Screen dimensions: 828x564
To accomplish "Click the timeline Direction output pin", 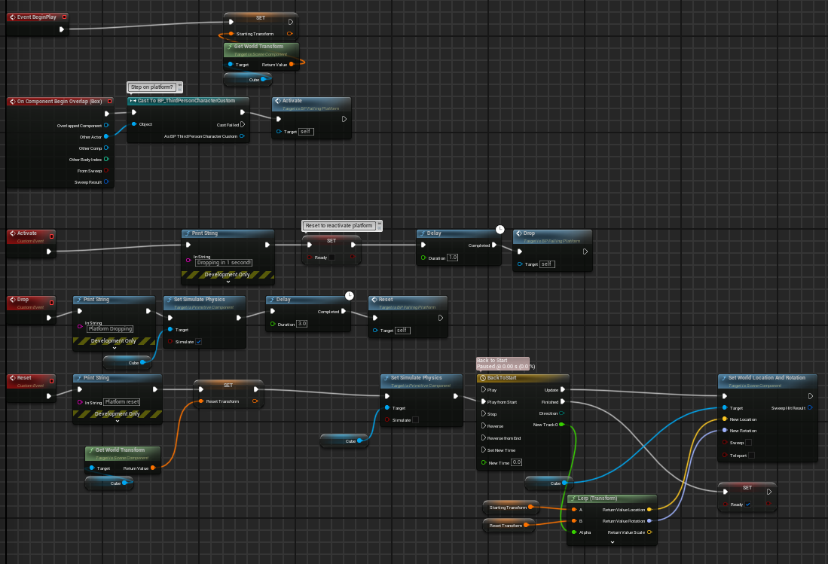I will click(x=561, y=413).
